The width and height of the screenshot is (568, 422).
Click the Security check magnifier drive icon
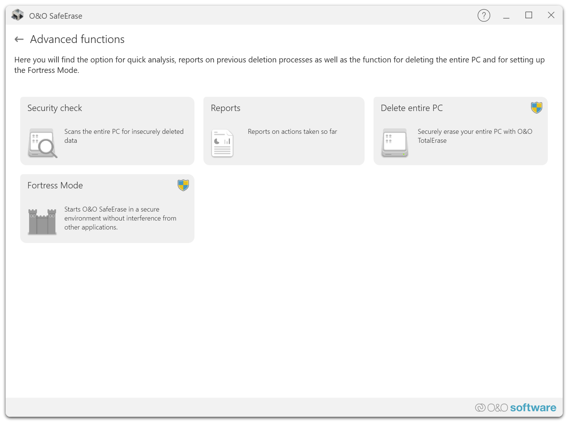43,143
